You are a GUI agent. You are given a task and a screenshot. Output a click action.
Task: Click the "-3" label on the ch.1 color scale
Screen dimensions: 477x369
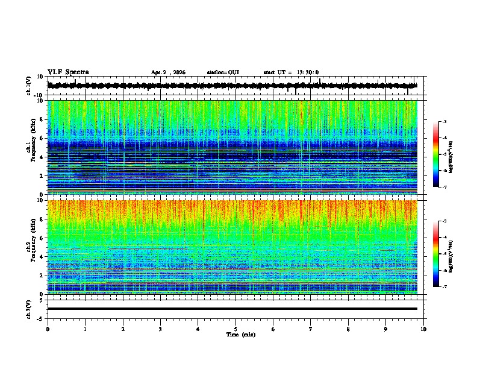[444, 121]
